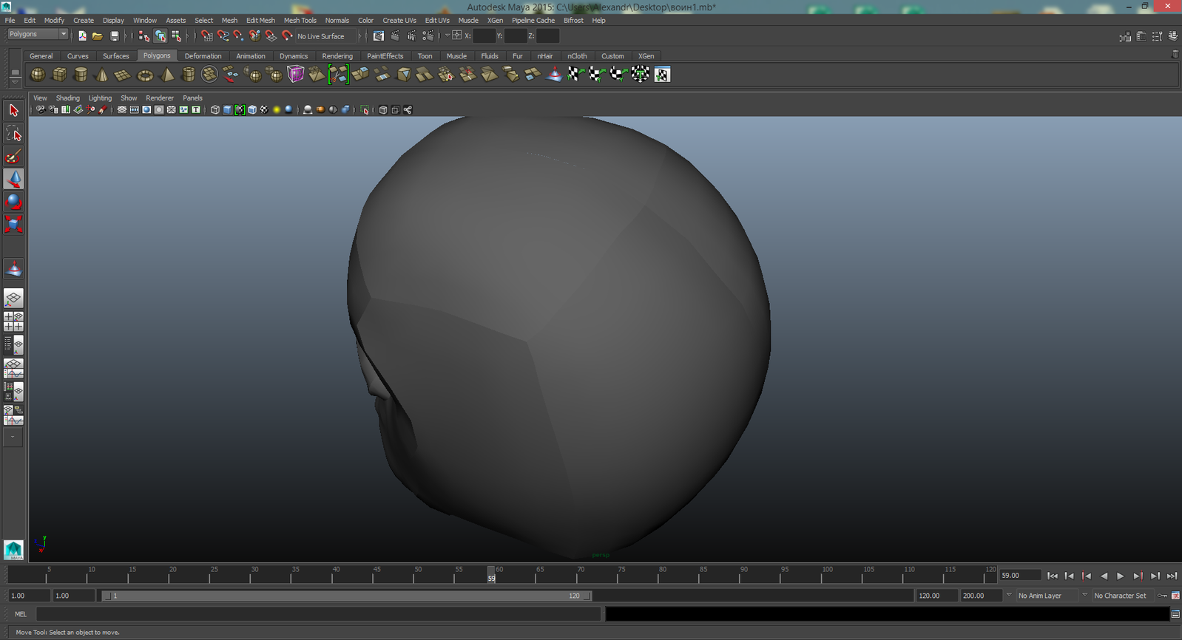Activate the Move tool in toolbox
Image resolution: width=1182 pixels, height=640 pixels.
(x=13, y=179)
